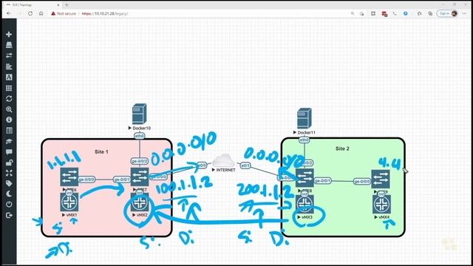The image size is (473, 266).
Task: Open the browser Collections icon
Action: click(430, 13)
